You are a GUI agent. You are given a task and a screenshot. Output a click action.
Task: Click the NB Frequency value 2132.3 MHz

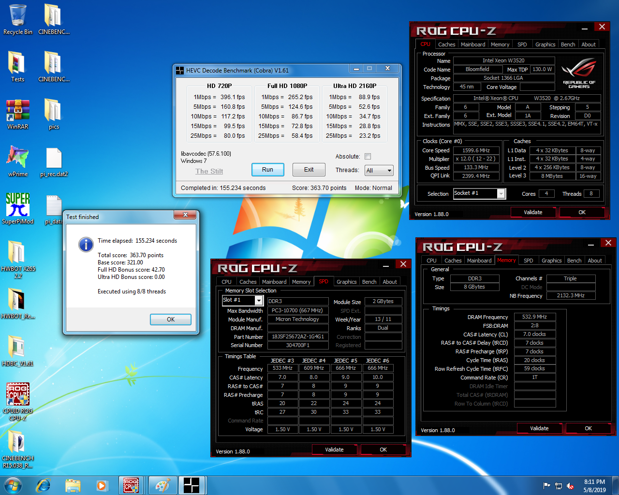point(571,295)
